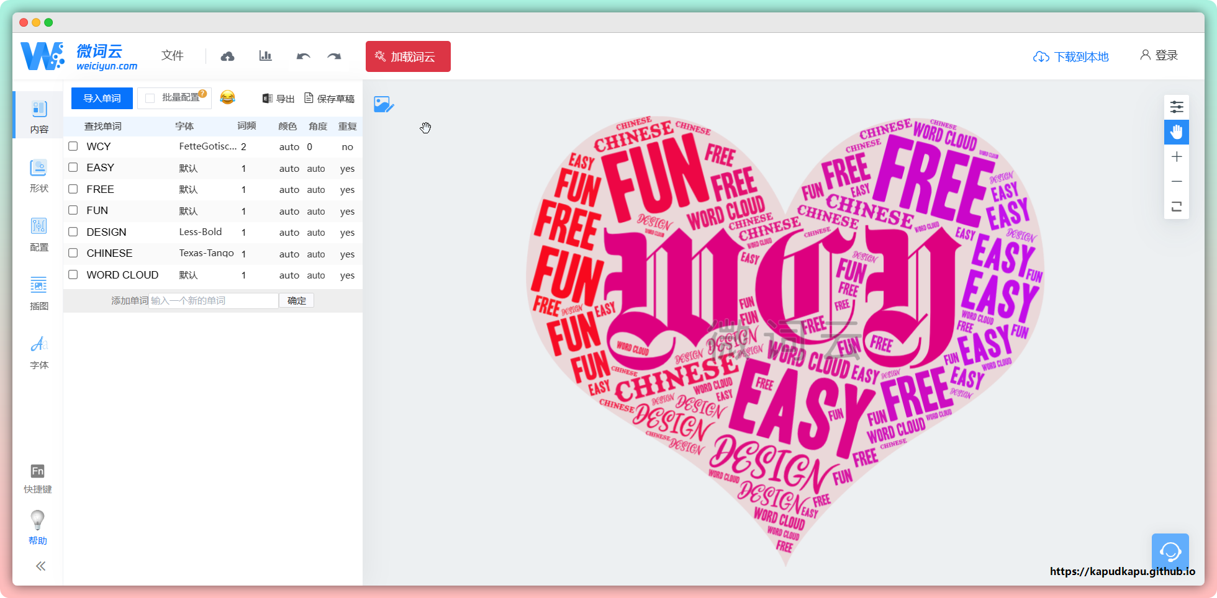Tick the checkbox next to DESIGN
1217x598 pixels.
(x=73, y=232)
